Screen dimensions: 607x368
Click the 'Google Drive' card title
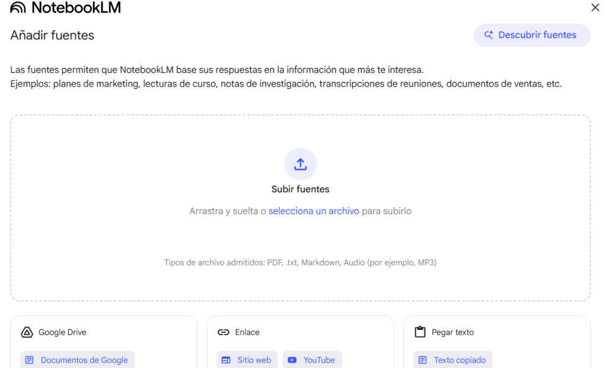click(62, 332)
